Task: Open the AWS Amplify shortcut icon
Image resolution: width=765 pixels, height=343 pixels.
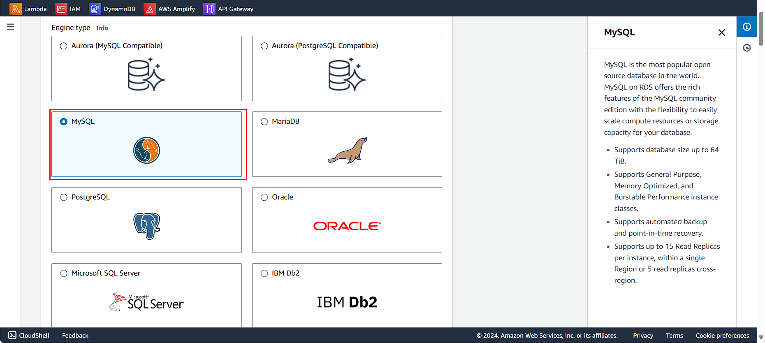Action: tap(150, 9)
